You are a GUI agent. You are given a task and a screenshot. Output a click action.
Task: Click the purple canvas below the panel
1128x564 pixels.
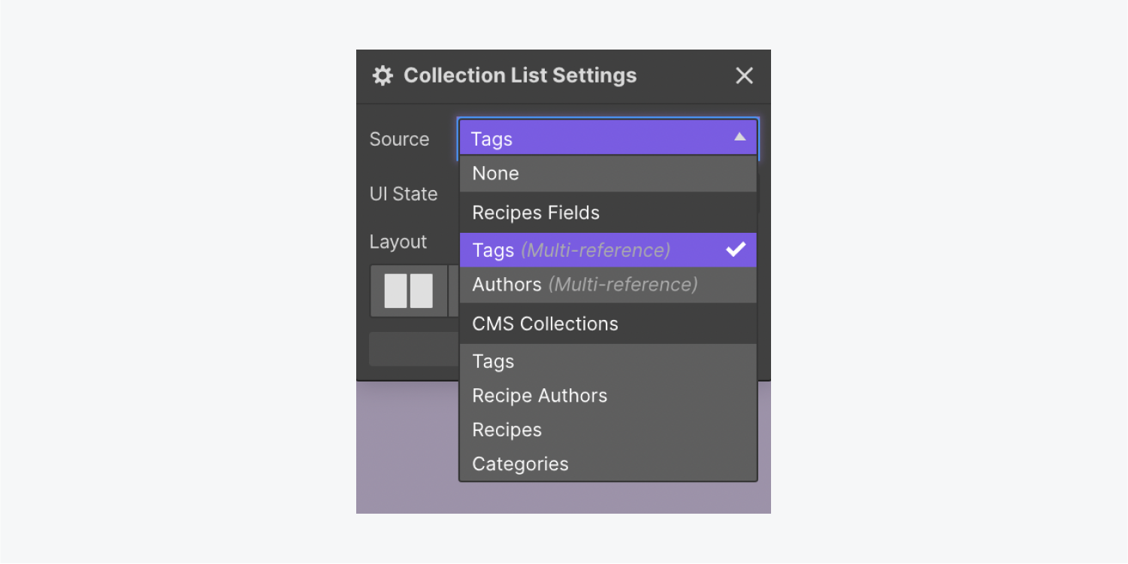click(x=407, y=451)
